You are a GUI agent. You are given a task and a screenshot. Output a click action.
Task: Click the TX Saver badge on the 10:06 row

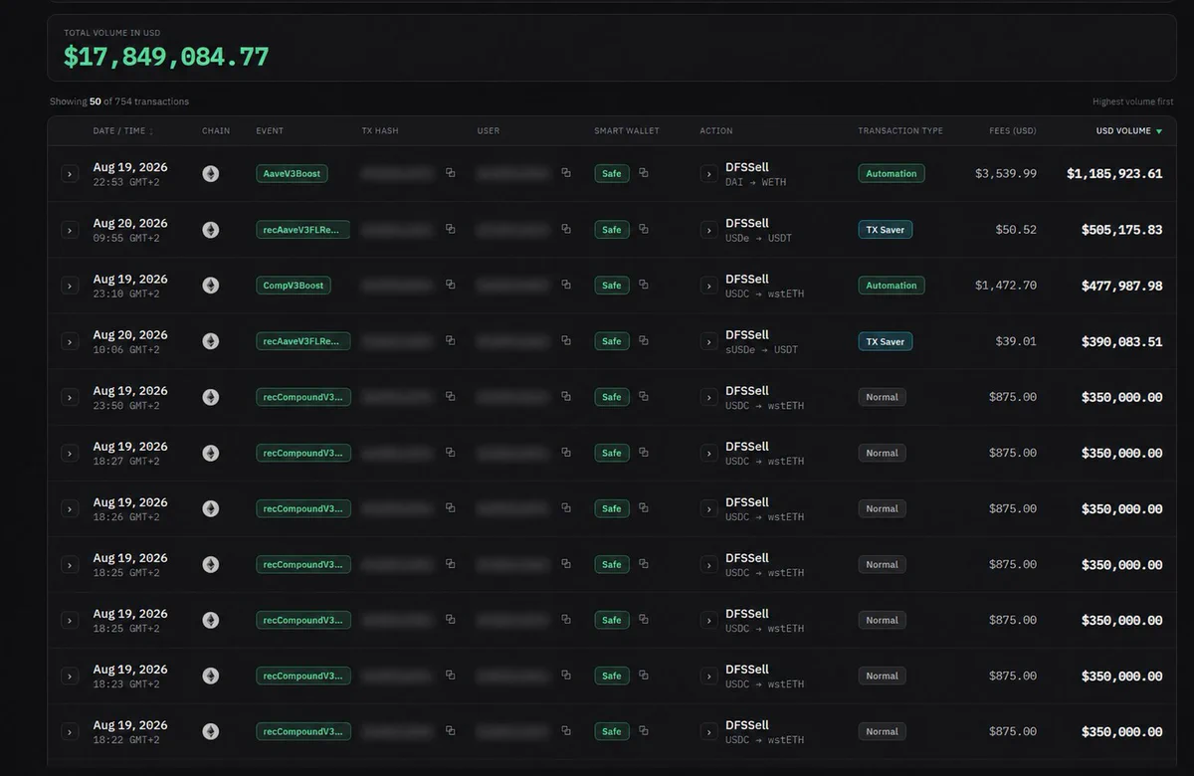(x=886, y=341)
